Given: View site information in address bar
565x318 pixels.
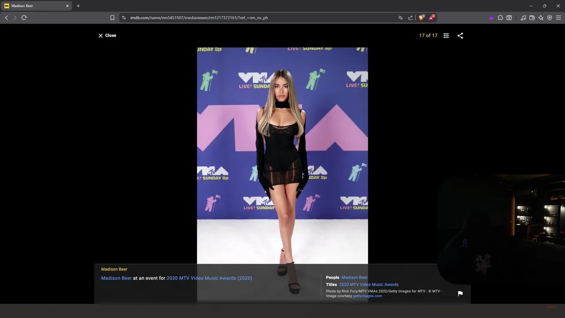Looking at the screenshot, I should pos(124,18).
